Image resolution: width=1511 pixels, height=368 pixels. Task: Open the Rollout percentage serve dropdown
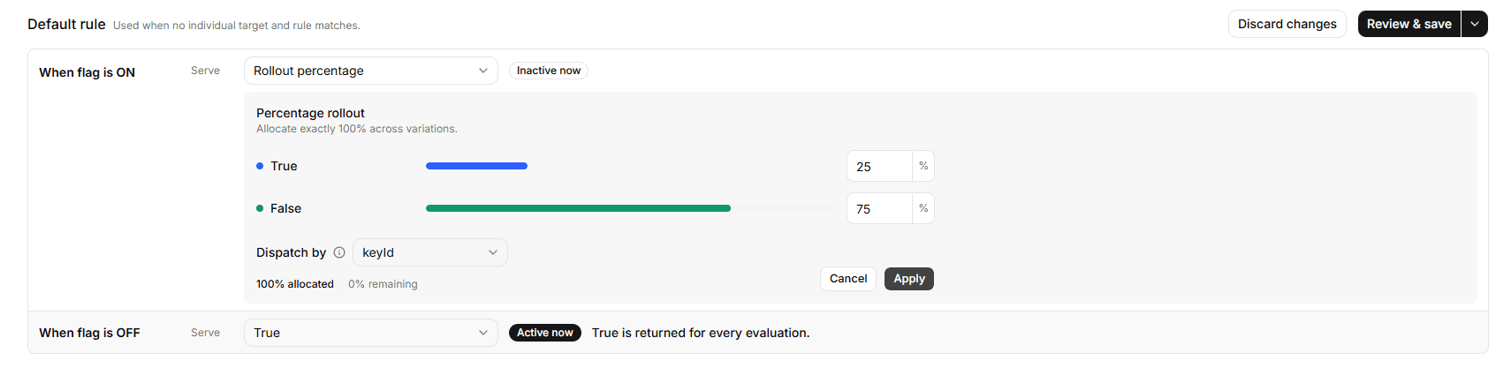pos(371,71)
